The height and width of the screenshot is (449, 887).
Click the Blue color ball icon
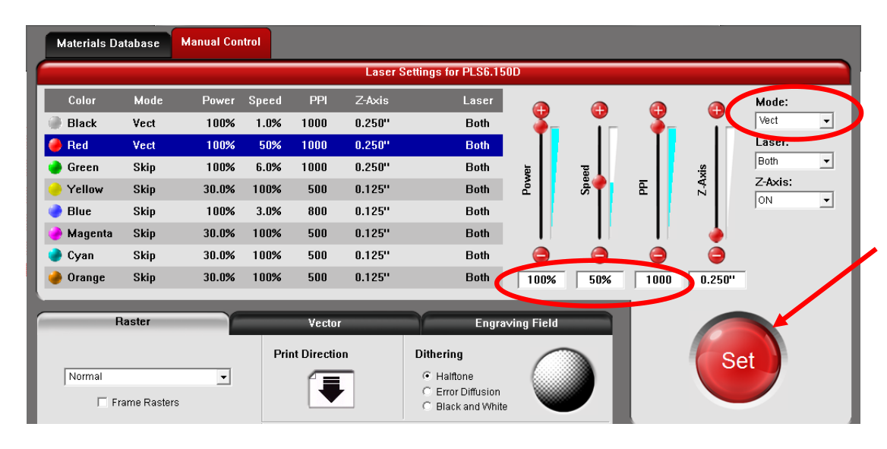coord(55,211)
